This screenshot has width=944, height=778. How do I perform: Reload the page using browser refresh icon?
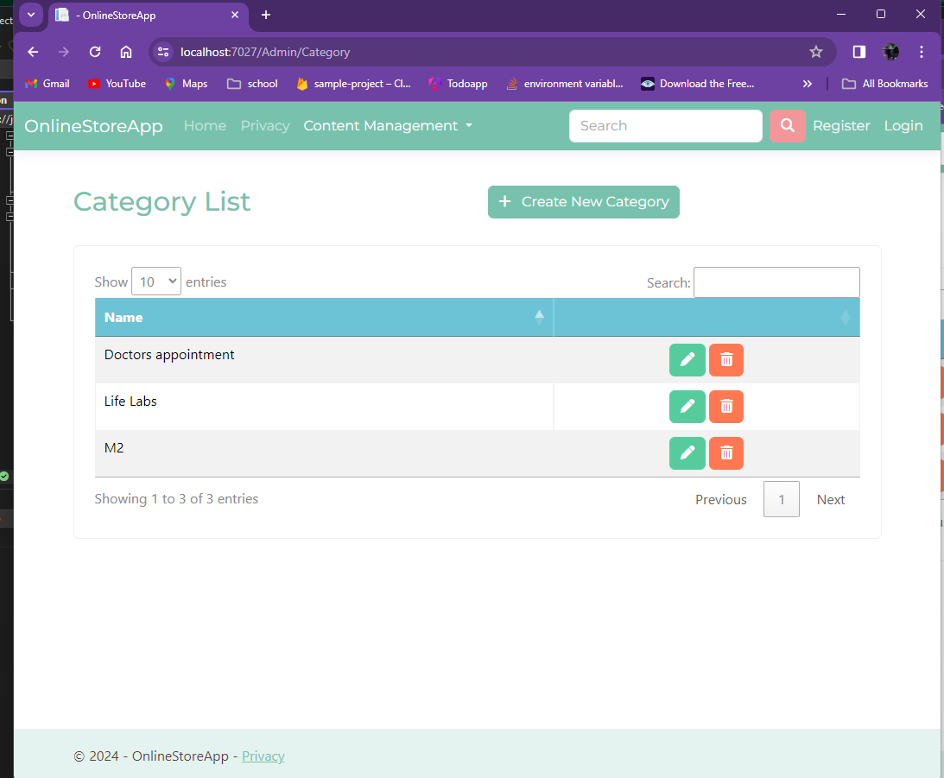[95, 52]
